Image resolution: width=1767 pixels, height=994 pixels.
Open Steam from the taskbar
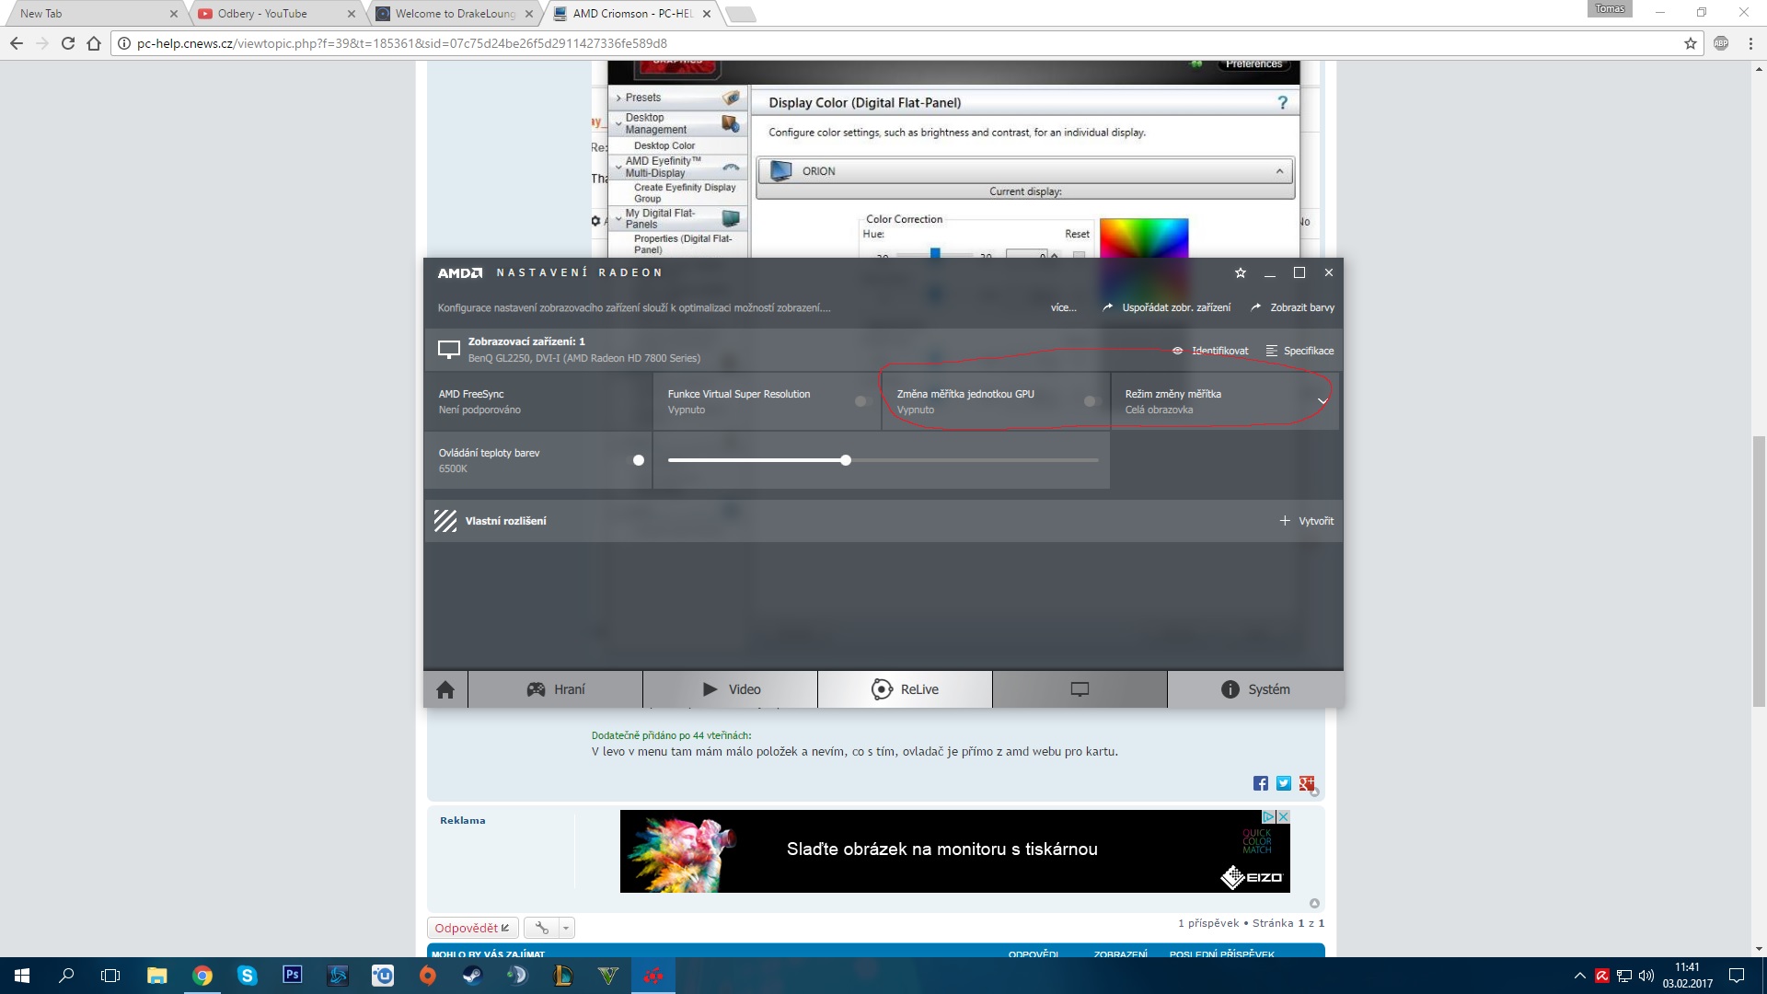(x=472, y=976)
